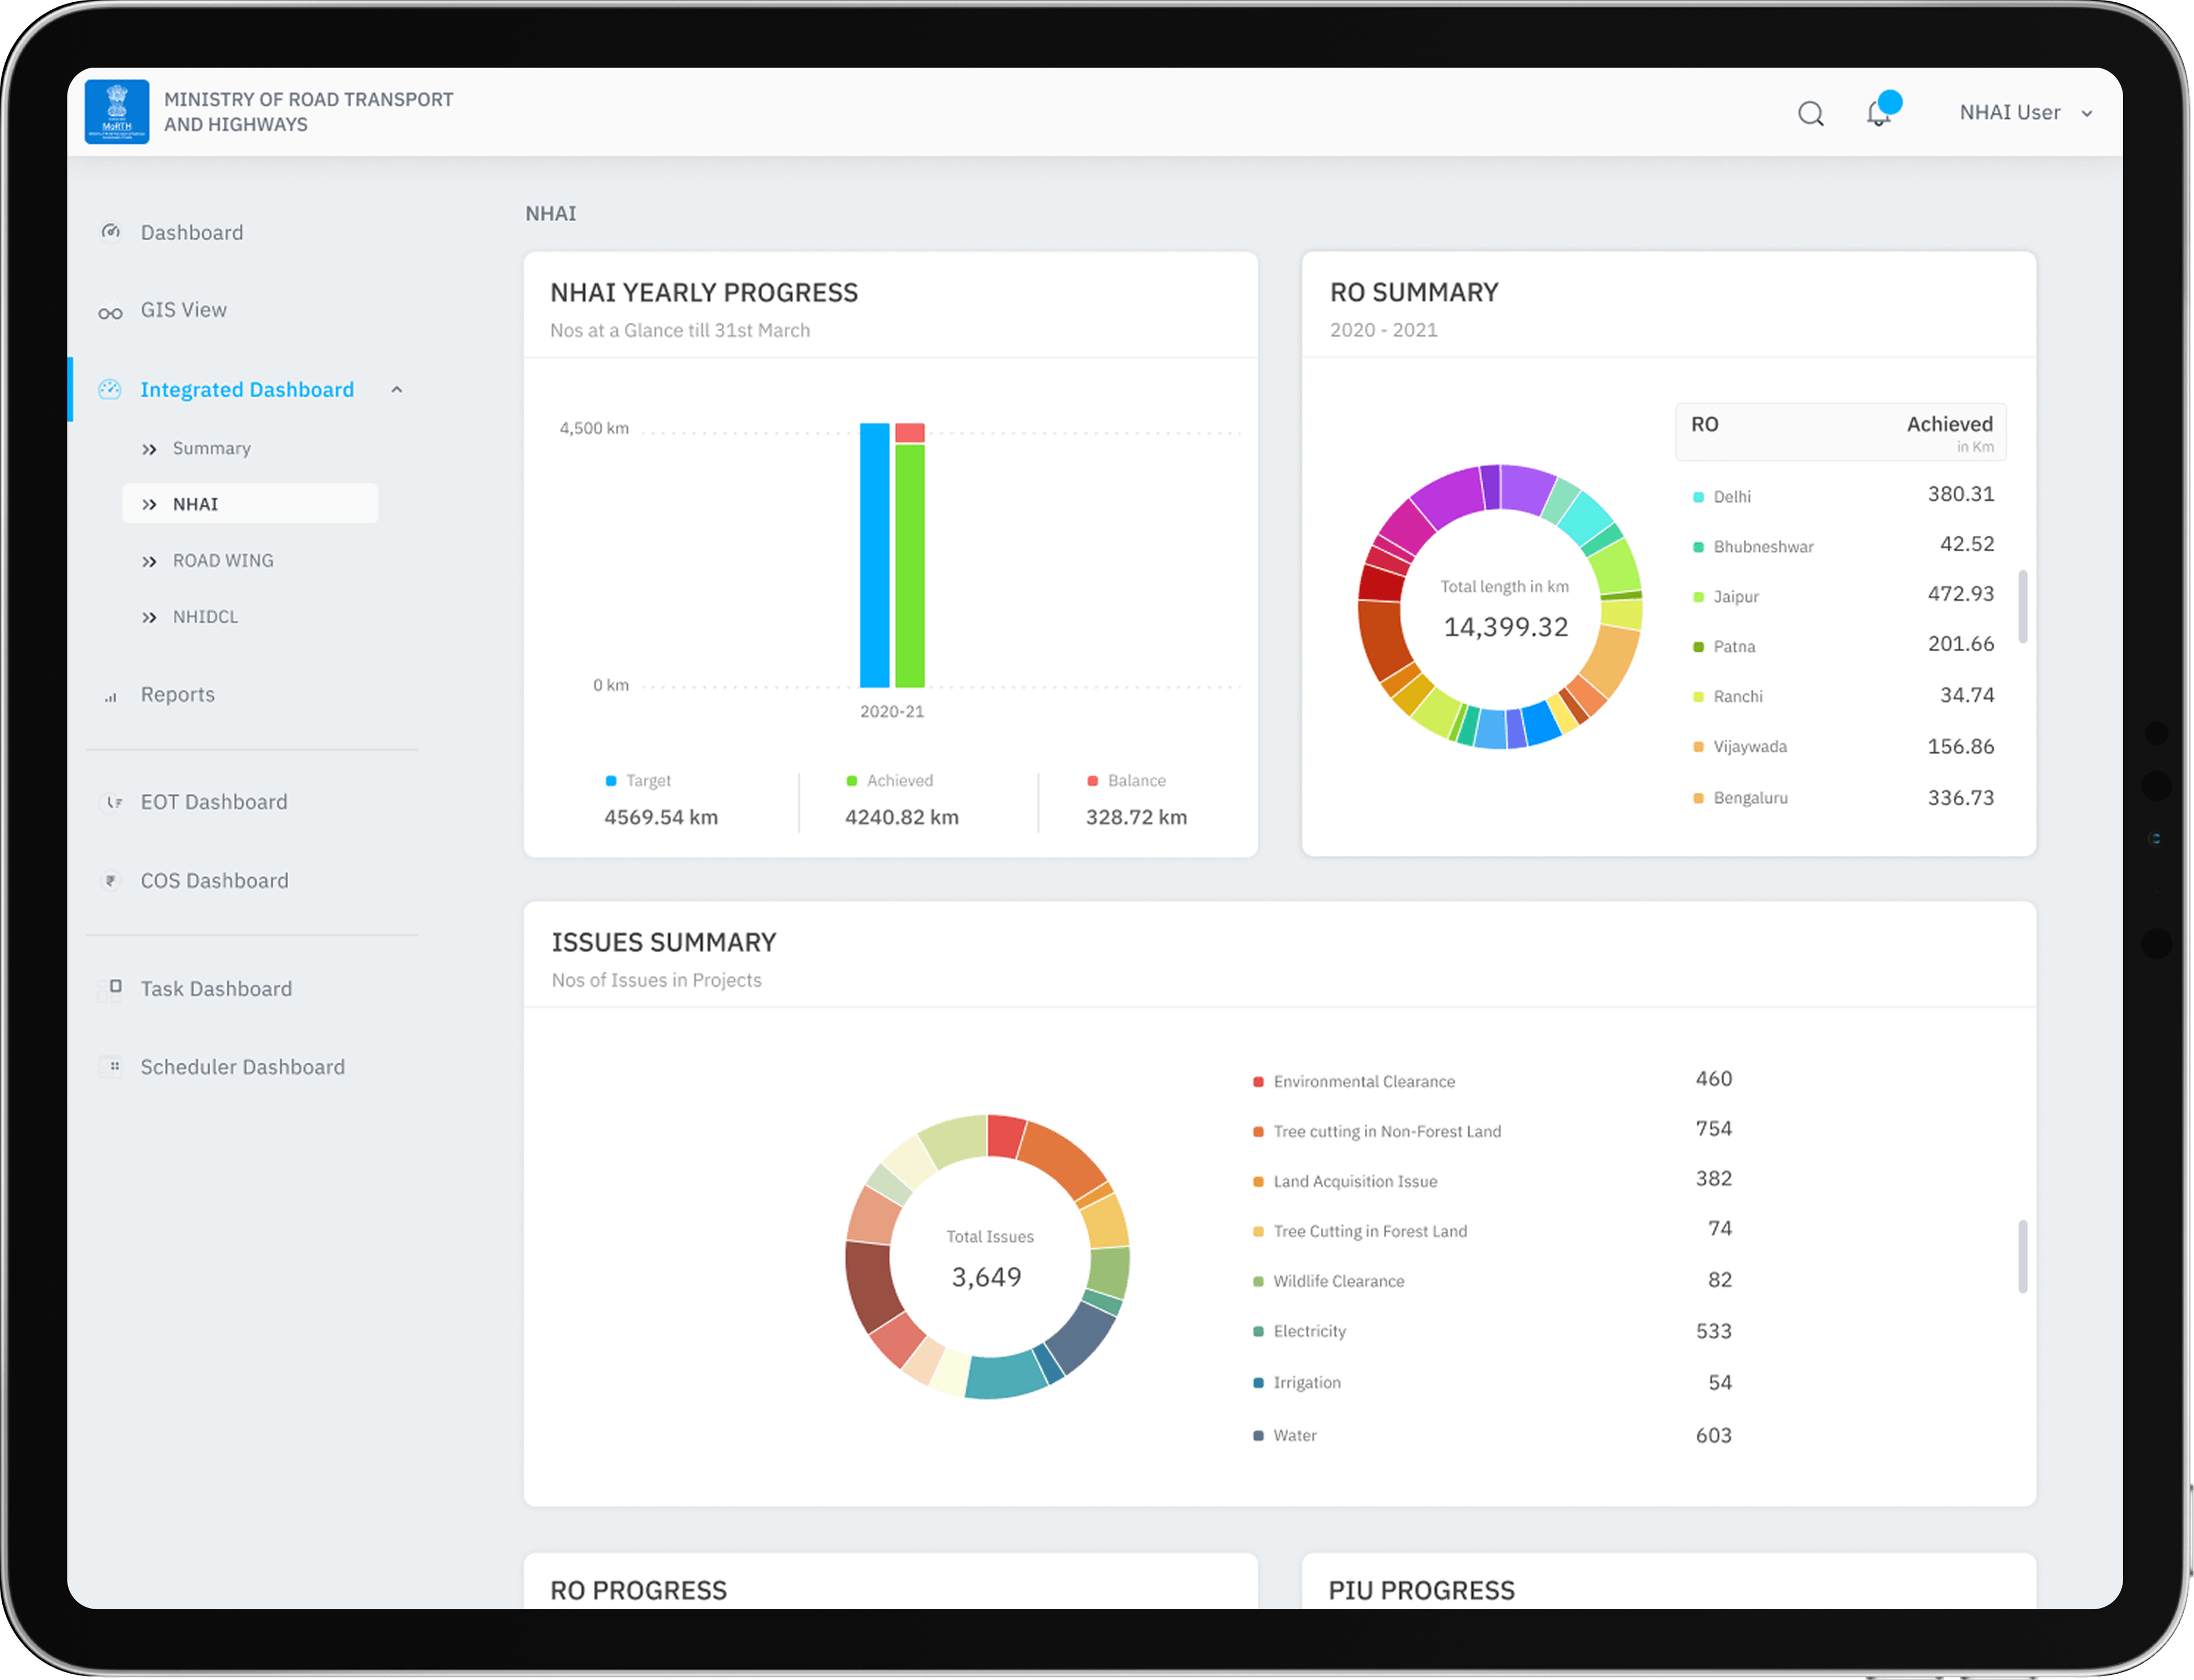Click the RO donut total length 14,399.32
The image size is (2194, 1680).
coord(1506,627)
